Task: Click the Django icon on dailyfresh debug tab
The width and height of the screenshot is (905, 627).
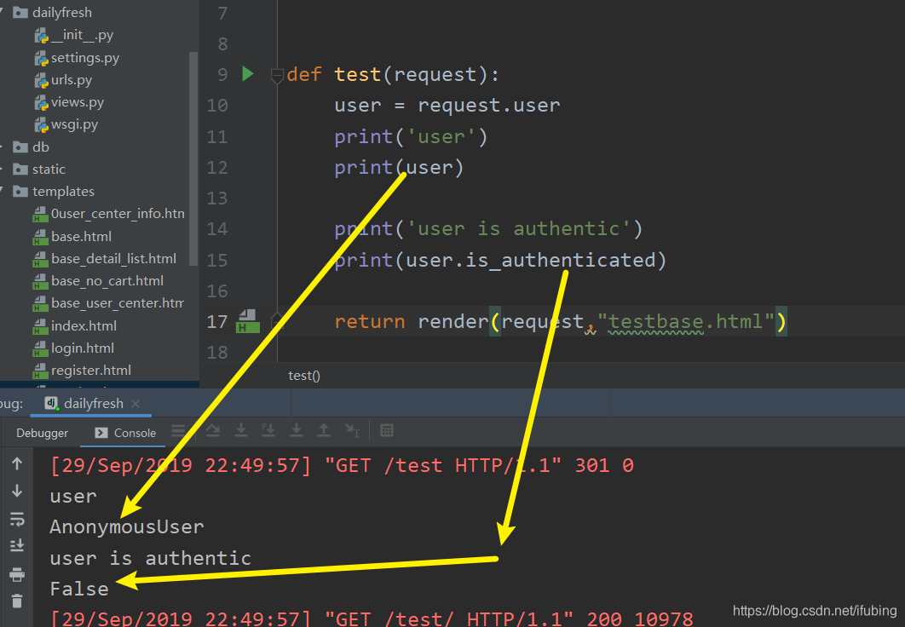Action: click(52, 403)
